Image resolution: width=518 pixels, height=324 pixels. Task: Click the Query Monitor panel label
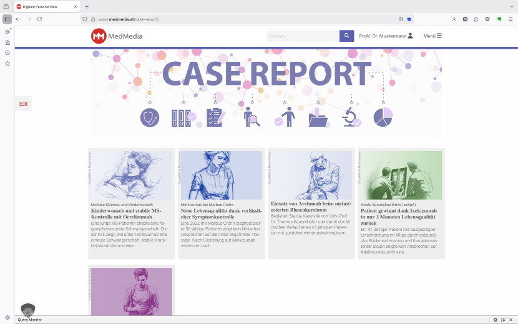click(29, 320)
